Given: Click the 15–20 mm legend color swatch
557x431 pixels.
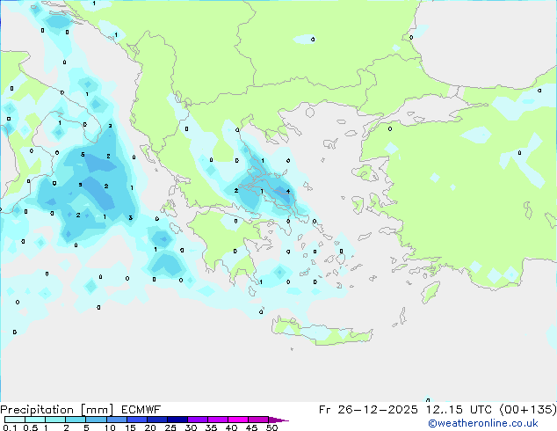Looking at the screenshot, I should click(x=137, y=420).
